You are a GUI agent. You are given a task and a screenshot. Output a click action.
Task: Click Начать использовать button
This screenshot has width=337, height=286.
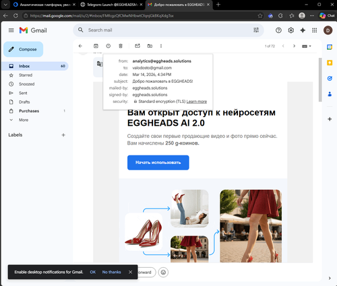coord(158,162)
